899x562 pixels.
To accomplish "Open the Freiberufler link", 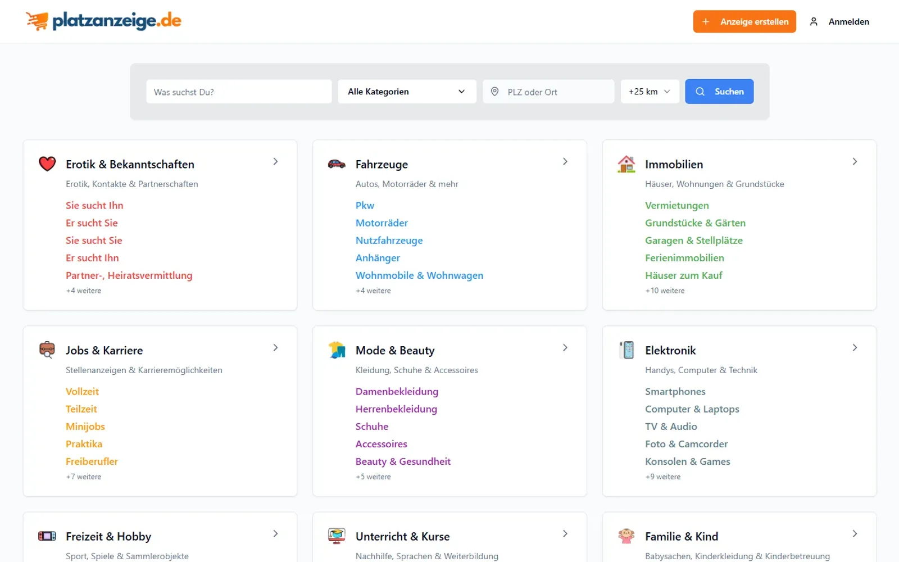I will 92,461.
